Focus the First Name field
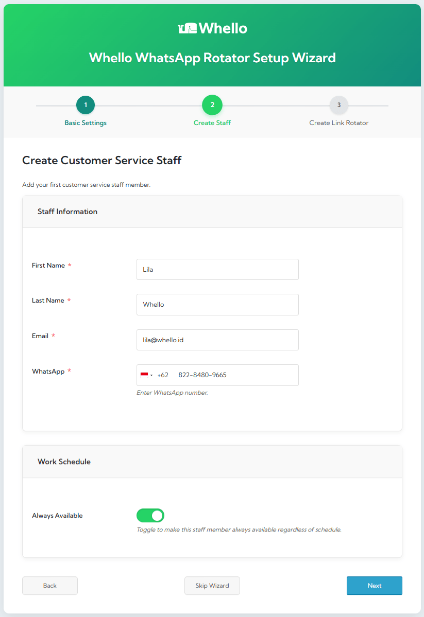This screenshot has width=424, height=617. [217, 270]
